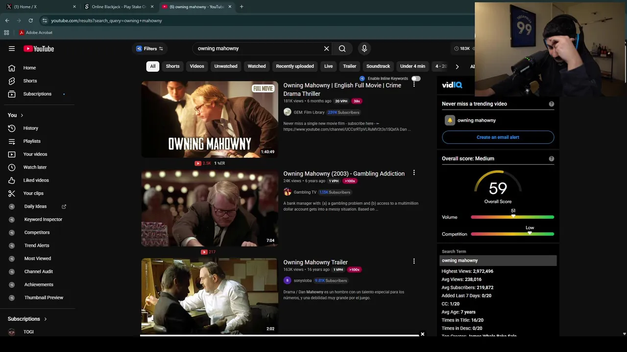This screenshot has height=352, width=627.
Task: Toggle Enable Inline Keywords switch
Action: pyautogui.click(x=415, y=78)
